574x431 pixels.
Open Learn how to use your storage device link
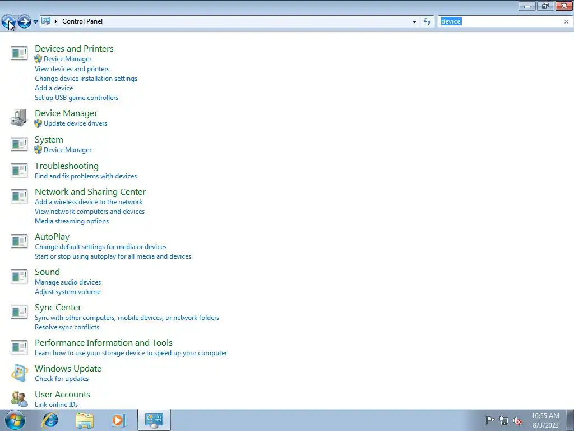pos(131,353)
